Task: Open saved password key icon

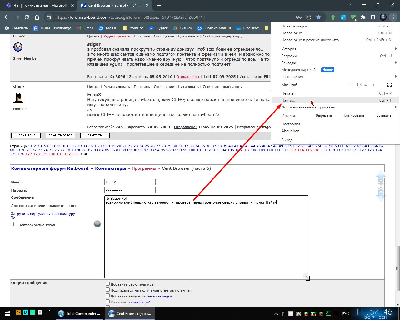Action: [298, 17]
